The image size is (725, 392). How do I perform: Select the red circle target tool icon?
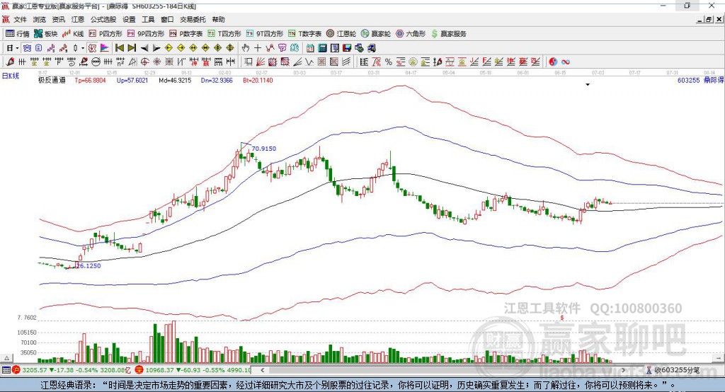point(144,62)
